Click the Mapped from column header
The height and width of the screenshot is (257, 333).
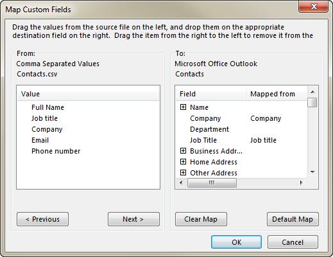(x=277, y=94)
